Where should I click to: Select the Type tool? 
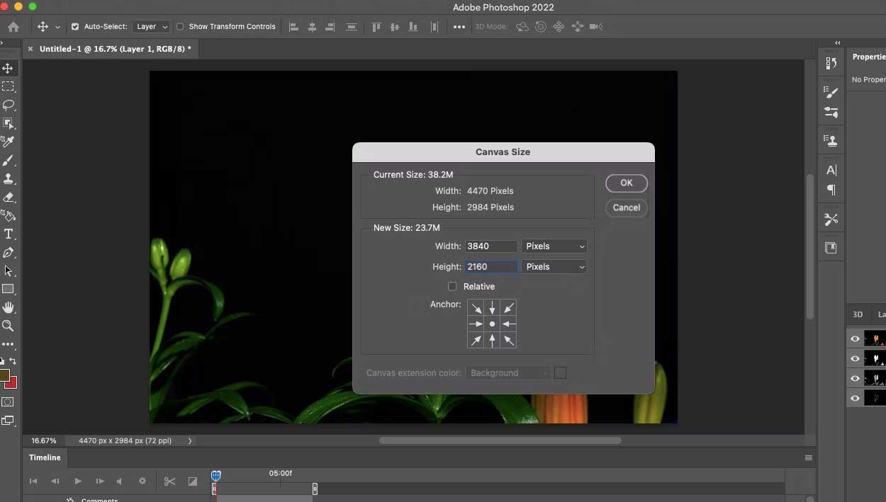click(9, 234)
